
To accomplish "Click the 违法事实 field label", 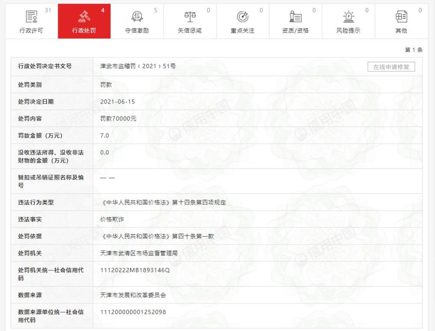I will (30, 219).
